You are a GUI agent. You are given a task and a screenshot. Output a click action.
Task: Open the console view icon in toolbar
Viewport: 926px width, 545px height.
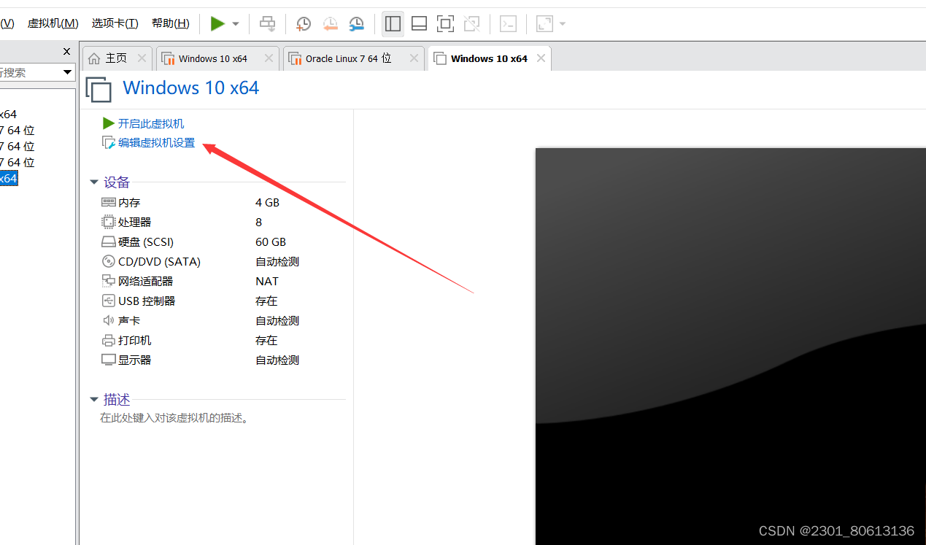click(x=508, y=24)
